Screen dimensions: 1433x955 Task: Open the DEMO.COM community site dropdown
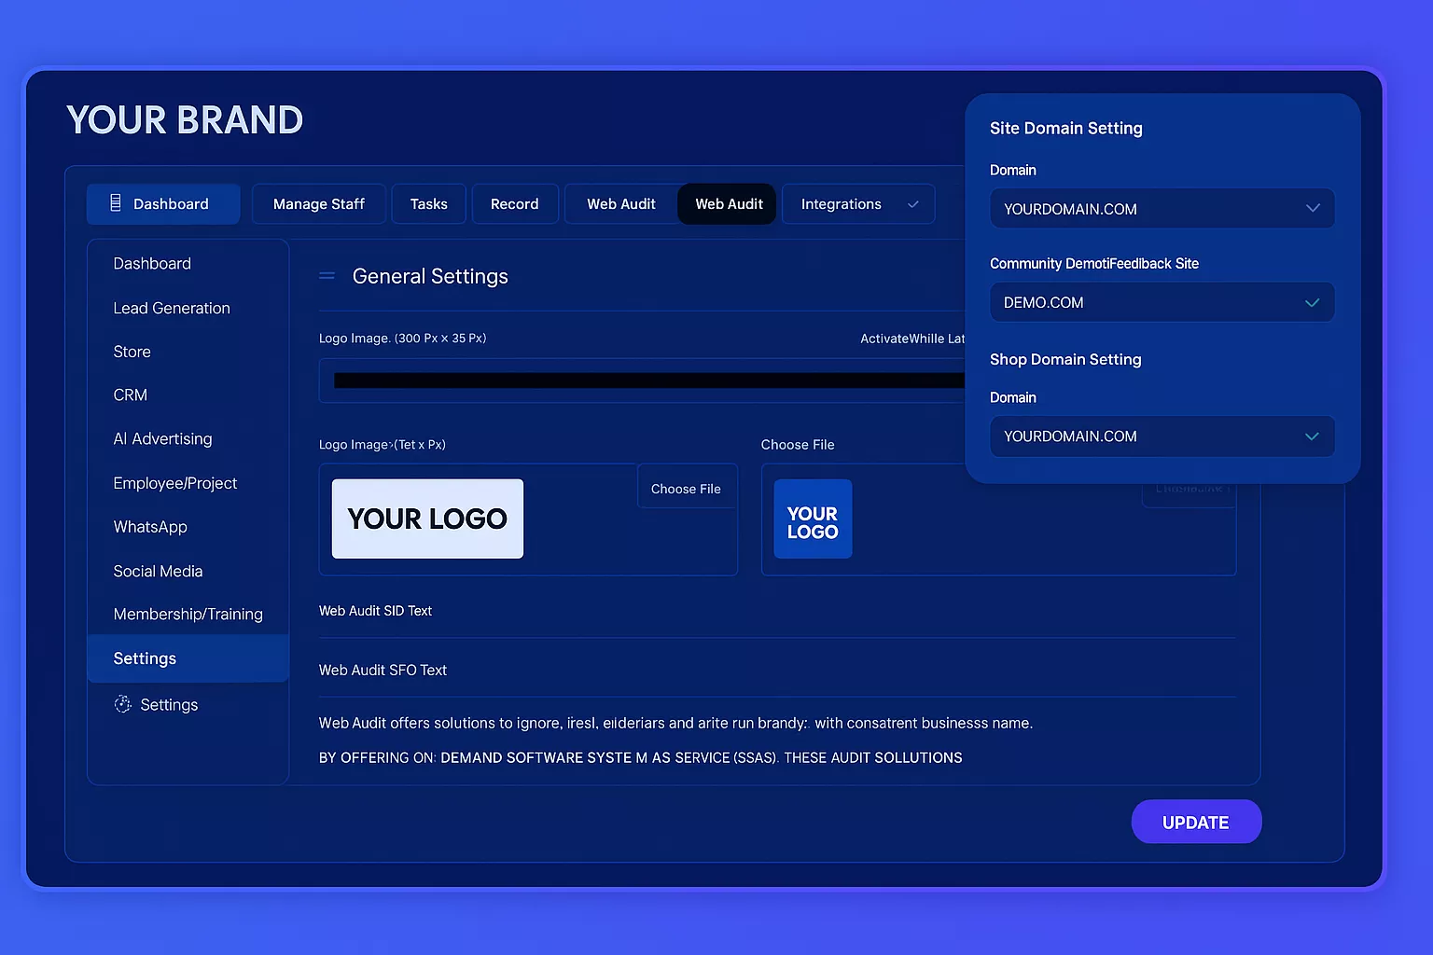coord(1162,303)
